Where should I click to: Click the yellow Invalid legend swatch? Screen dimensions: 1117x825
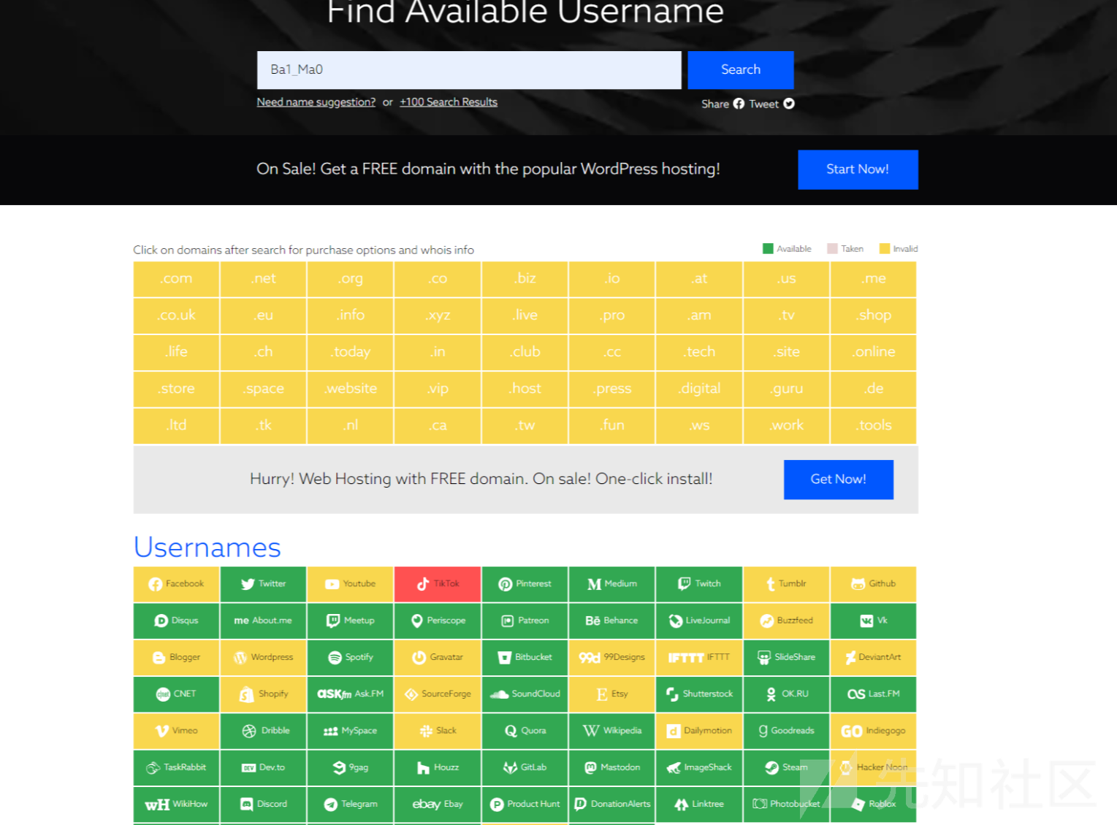[885, 248]
